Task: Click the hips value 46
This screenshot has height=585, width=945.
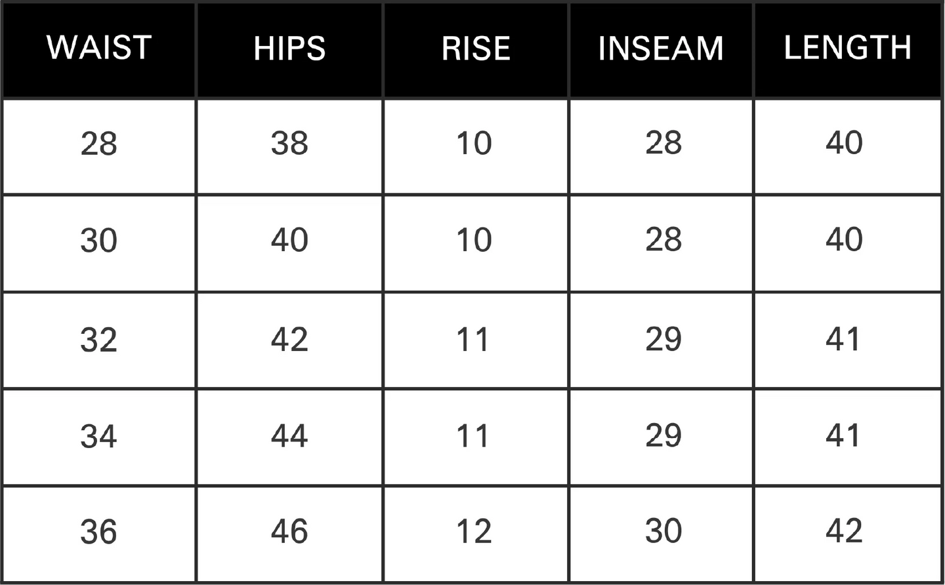Action: click(289, 531)
